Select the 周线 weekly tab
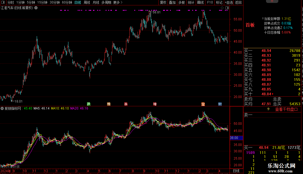 click(x=87, y=2)
